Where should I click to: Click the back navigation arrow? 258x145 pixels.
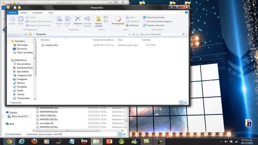coord(11,34)
